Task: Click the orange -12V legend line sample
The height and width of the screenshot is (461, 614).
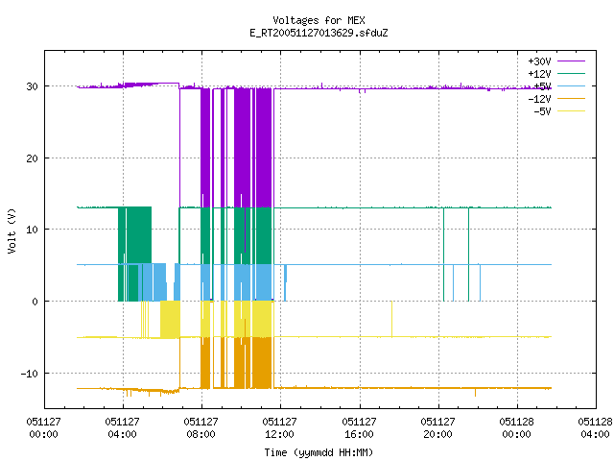Action: pos(571,98)
